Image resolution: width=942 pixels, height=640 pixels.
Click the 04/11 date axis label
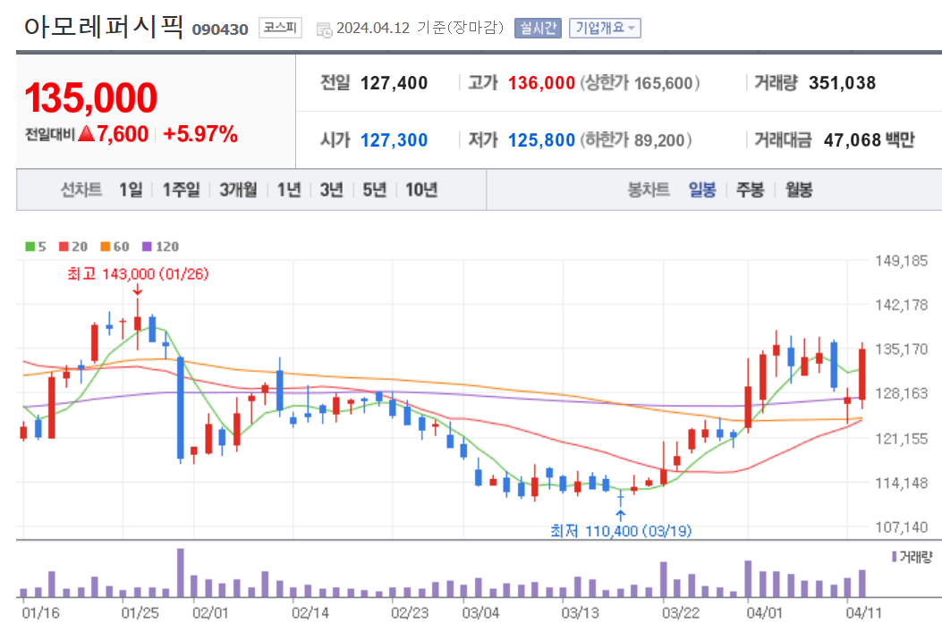(x=864, y=613)
